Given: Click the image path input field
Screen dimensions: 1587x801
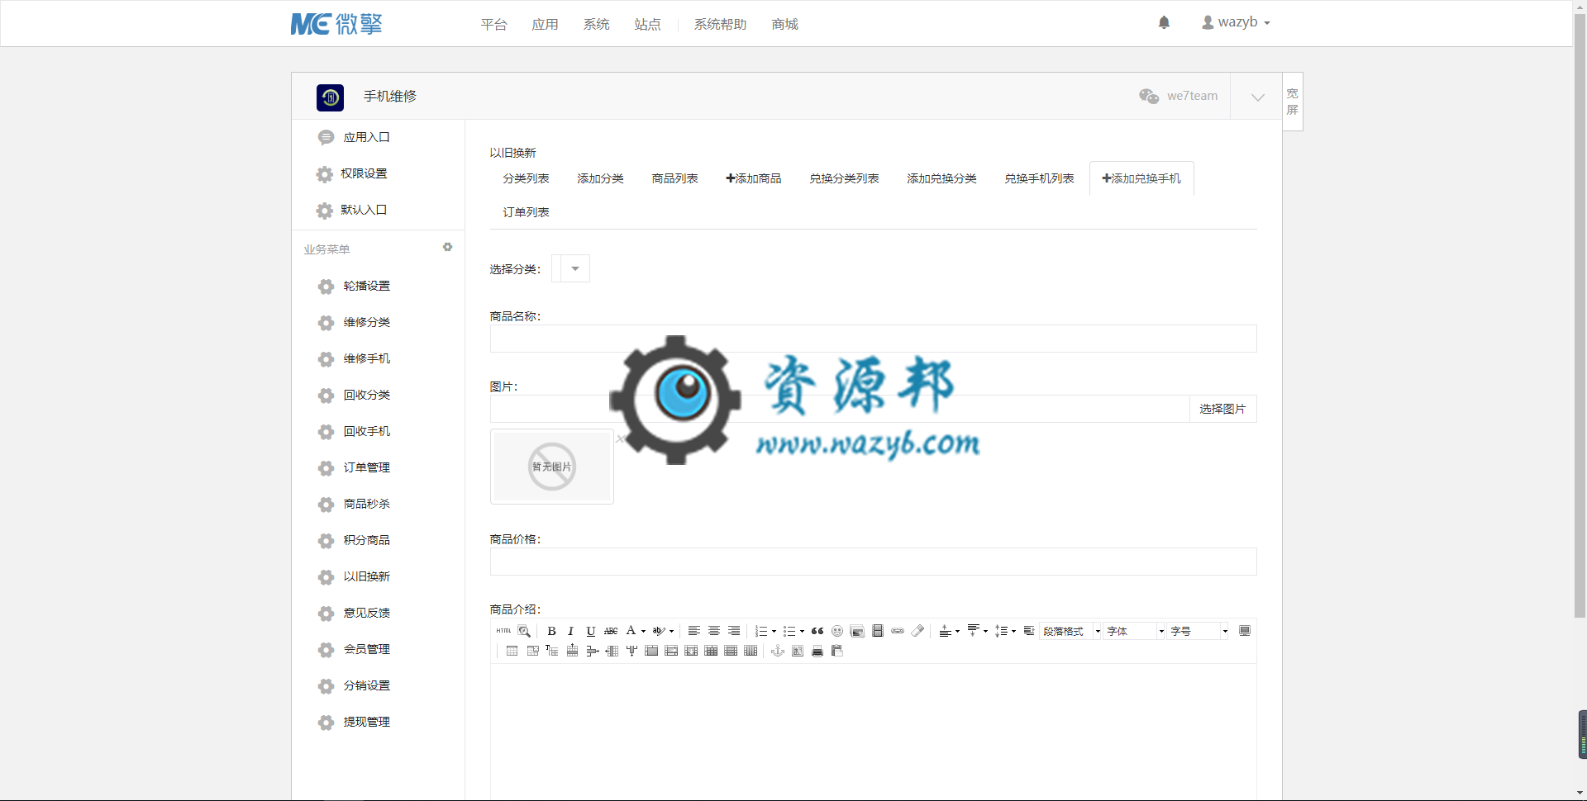Looking at the screenshot, I should [839, 409].
